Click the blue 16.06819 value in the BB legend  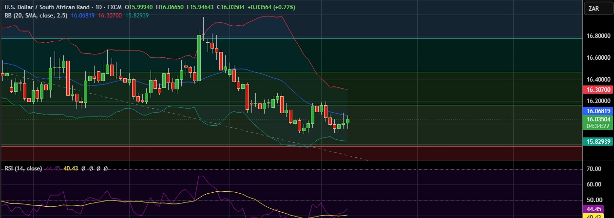83,16
